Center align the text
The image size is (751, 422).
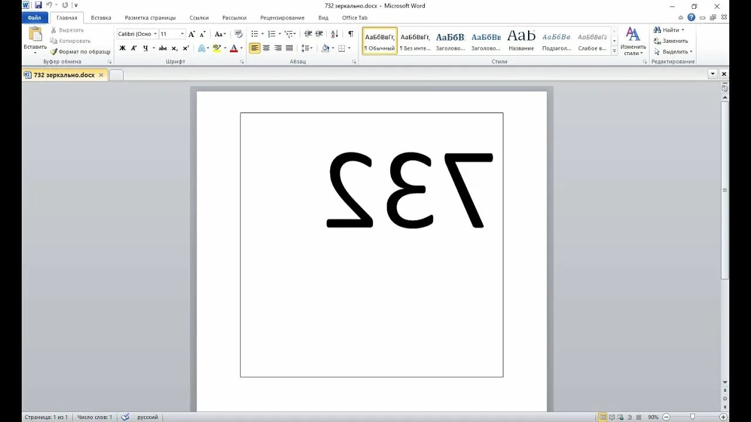(x=266, y=48)
